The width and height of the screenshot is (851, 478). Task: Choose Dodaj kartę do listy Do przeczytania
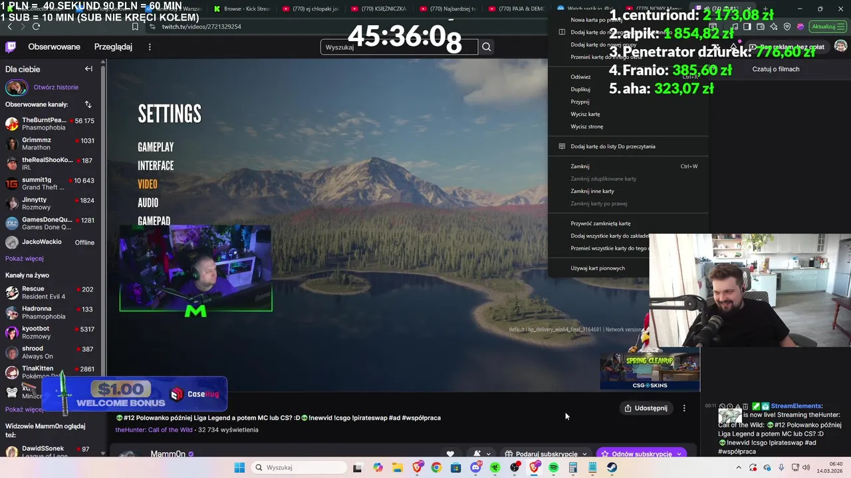click(x=613, y=146)
